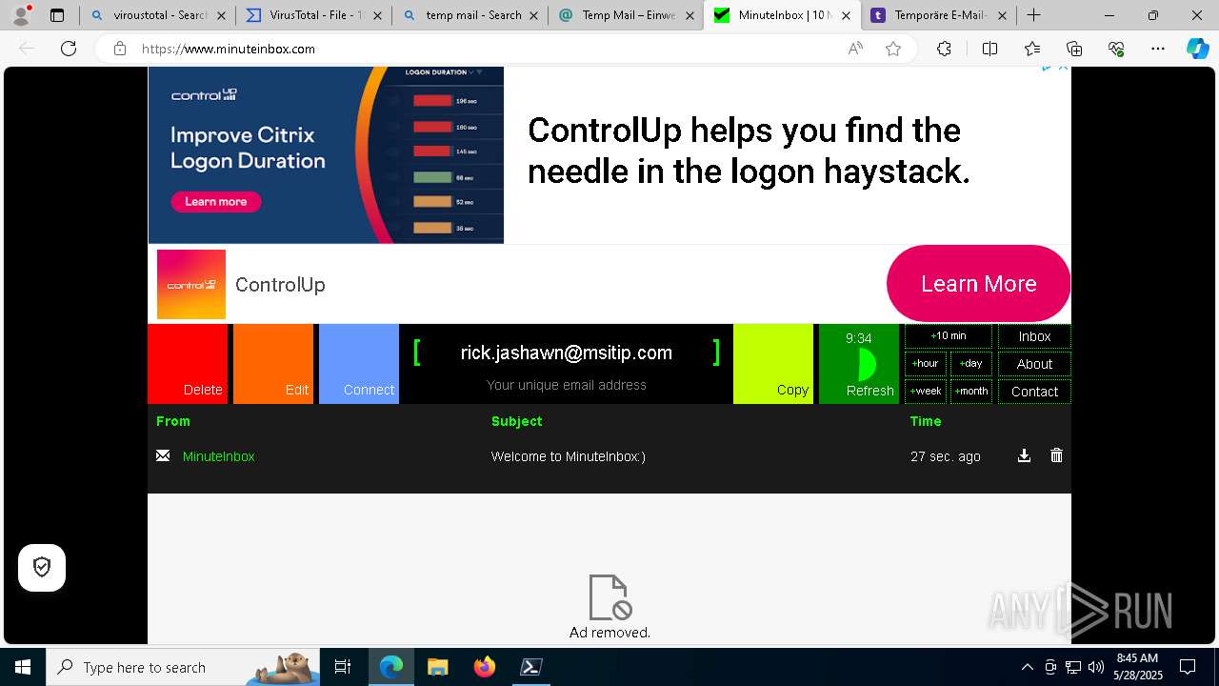Click green Refresh timer button
Screen dimensions: 1219x686
(859, 364)
